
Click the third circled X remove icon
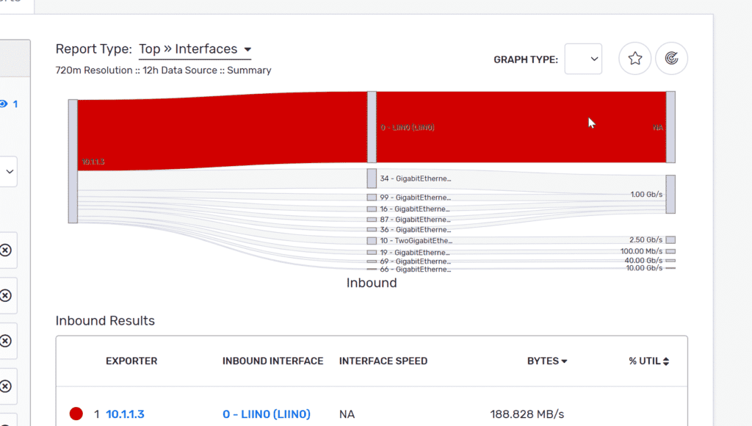click(x=5, y=341)
